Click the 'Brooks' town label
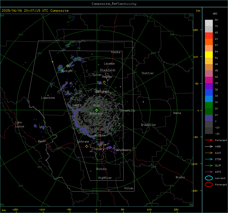Viewport: 228px width, 213px height. 180,177
